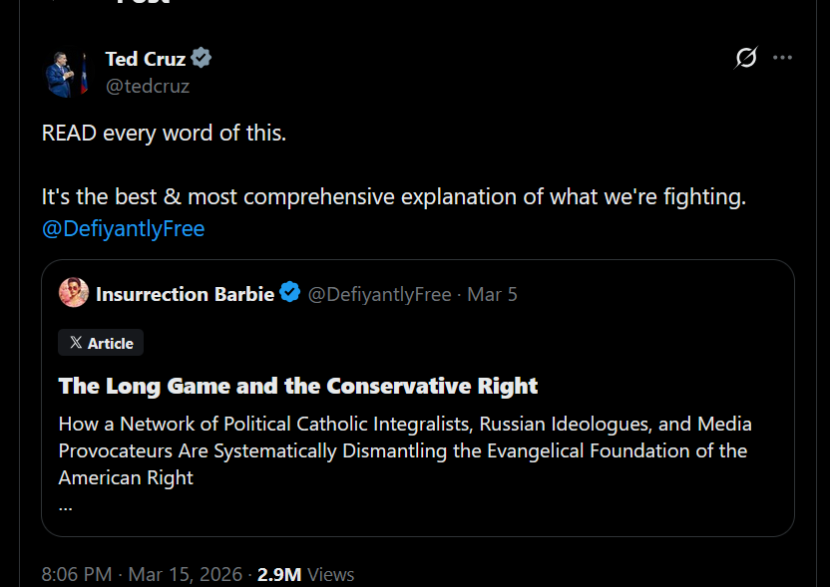Image resolution: width=830 pixels, height=587 pixels.
Task: Click Insurrection Barbie's blue verified checkmark
Action: point(290,292)
